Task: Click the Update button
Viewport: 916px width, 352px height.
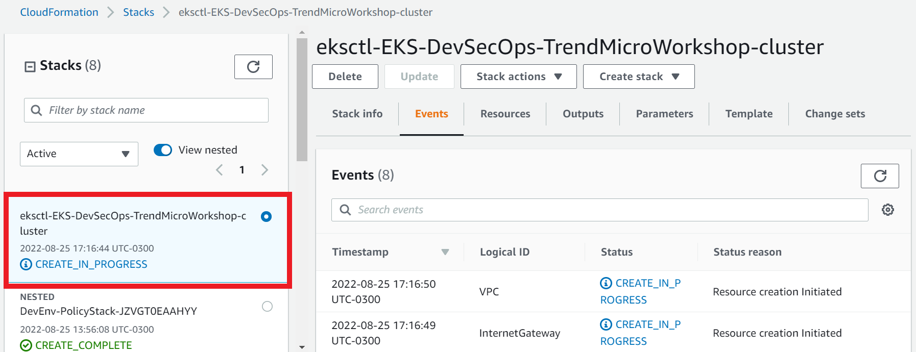Action: click(x=419, y=77)
